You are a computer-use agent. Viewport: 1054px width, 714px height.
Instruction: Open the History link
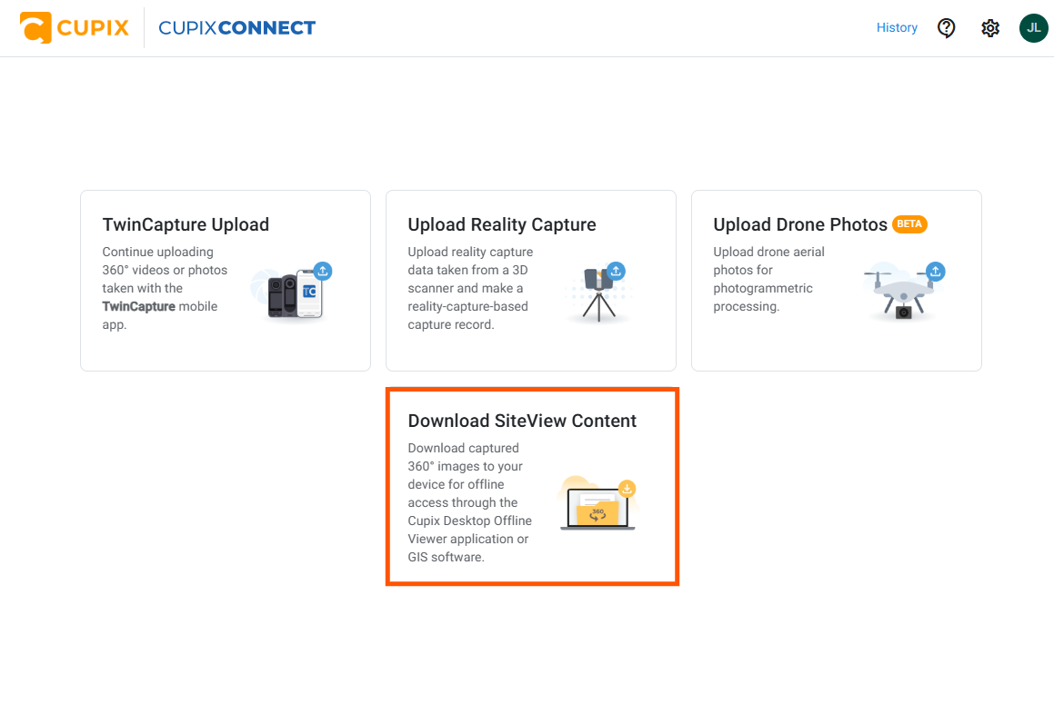pyautogui.click(x=897, y=27)
